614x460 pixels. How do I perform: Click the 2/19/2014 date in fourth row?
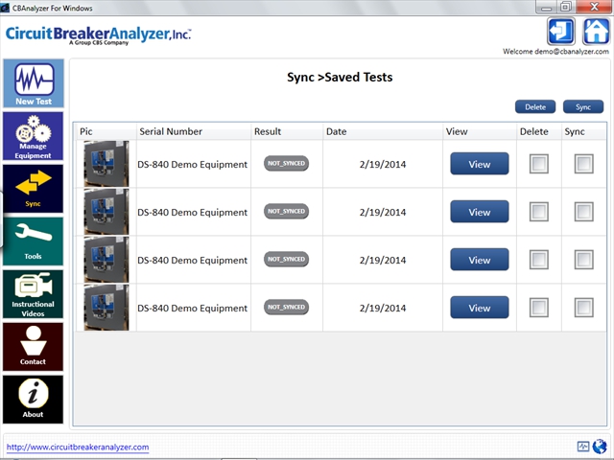point(383,309)
